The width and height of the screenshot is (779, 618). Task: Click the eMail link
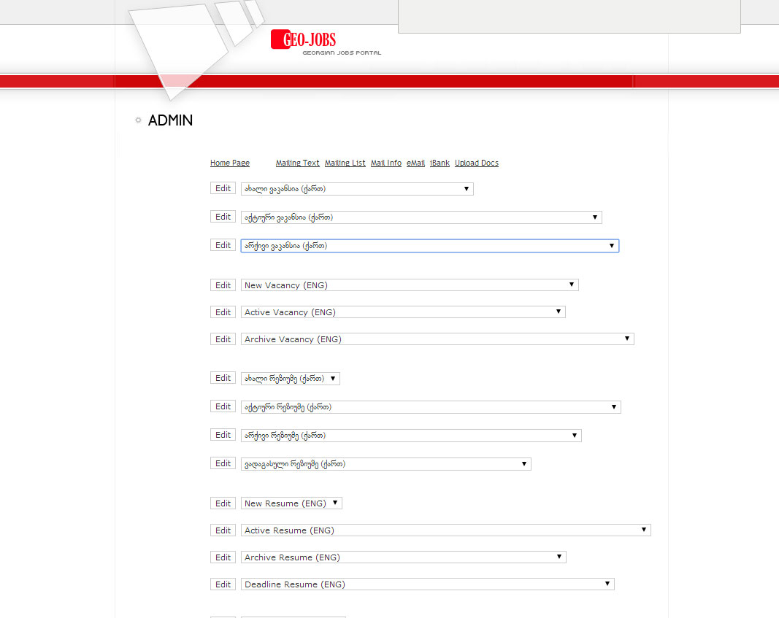click(x=415, y=163)
